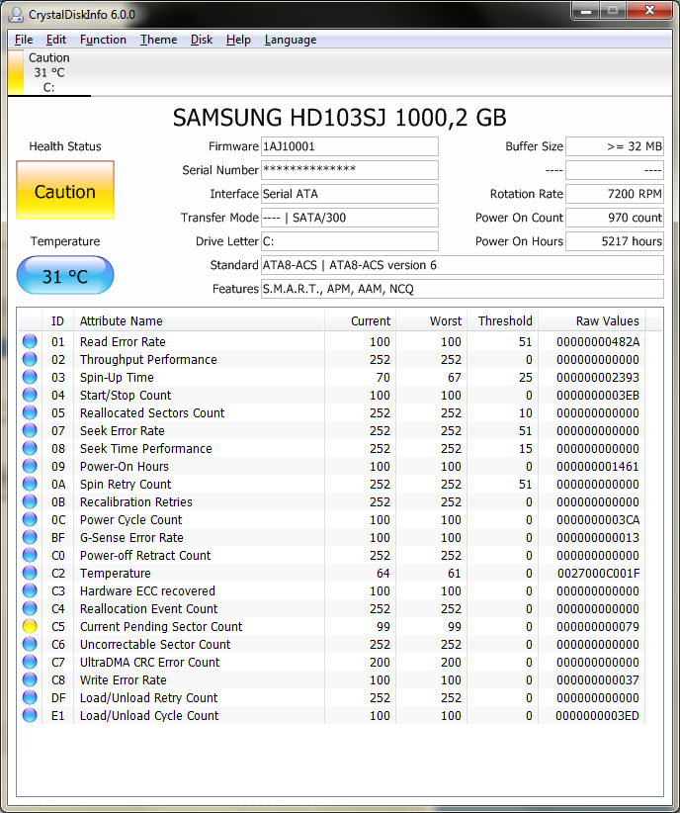The width and height of the screenshot is (680, 813).
Task: Click the blue status icon for Recalibration Retries
Action: (x=30, y=501)
